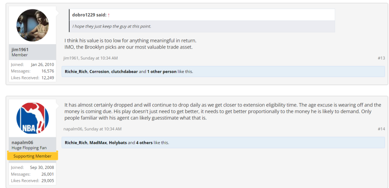Click the Supporting Member banner
Viewport: 389px width, 188px height.
tap(32, 156)
